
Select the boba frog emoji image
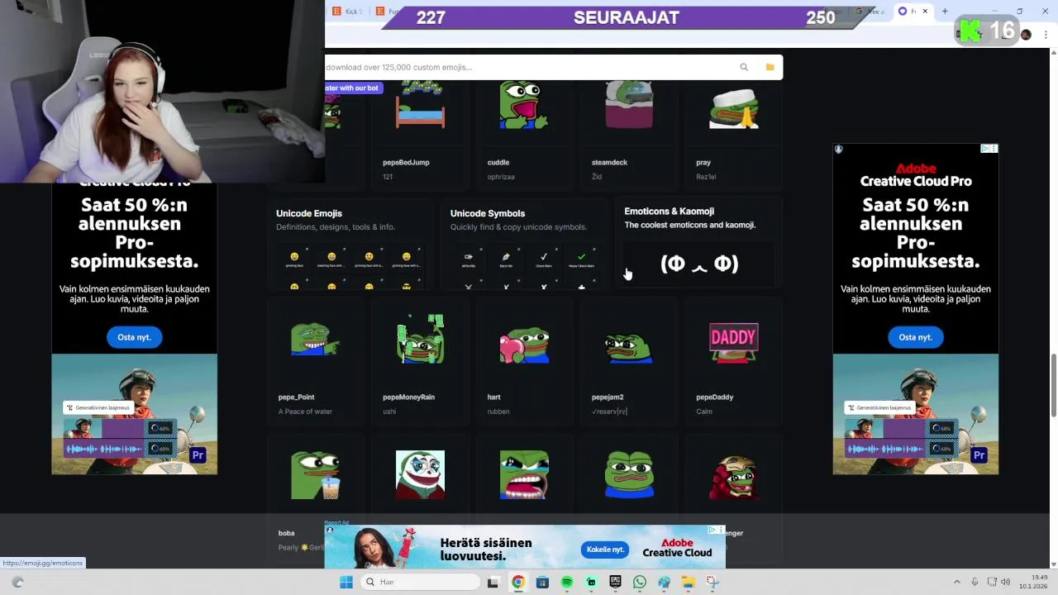tap(315, 475)
